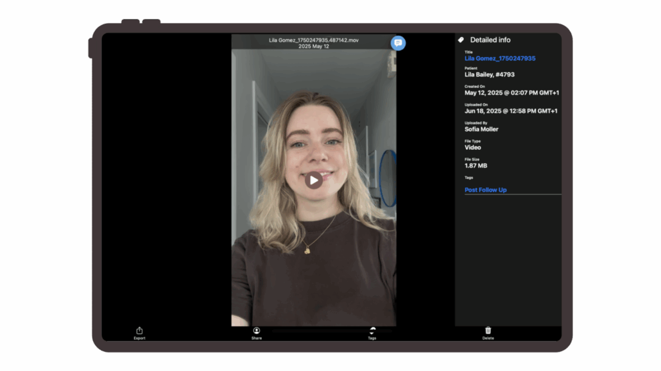
Task: Delete the video using trash icon
Action: [x=488, y=331]
